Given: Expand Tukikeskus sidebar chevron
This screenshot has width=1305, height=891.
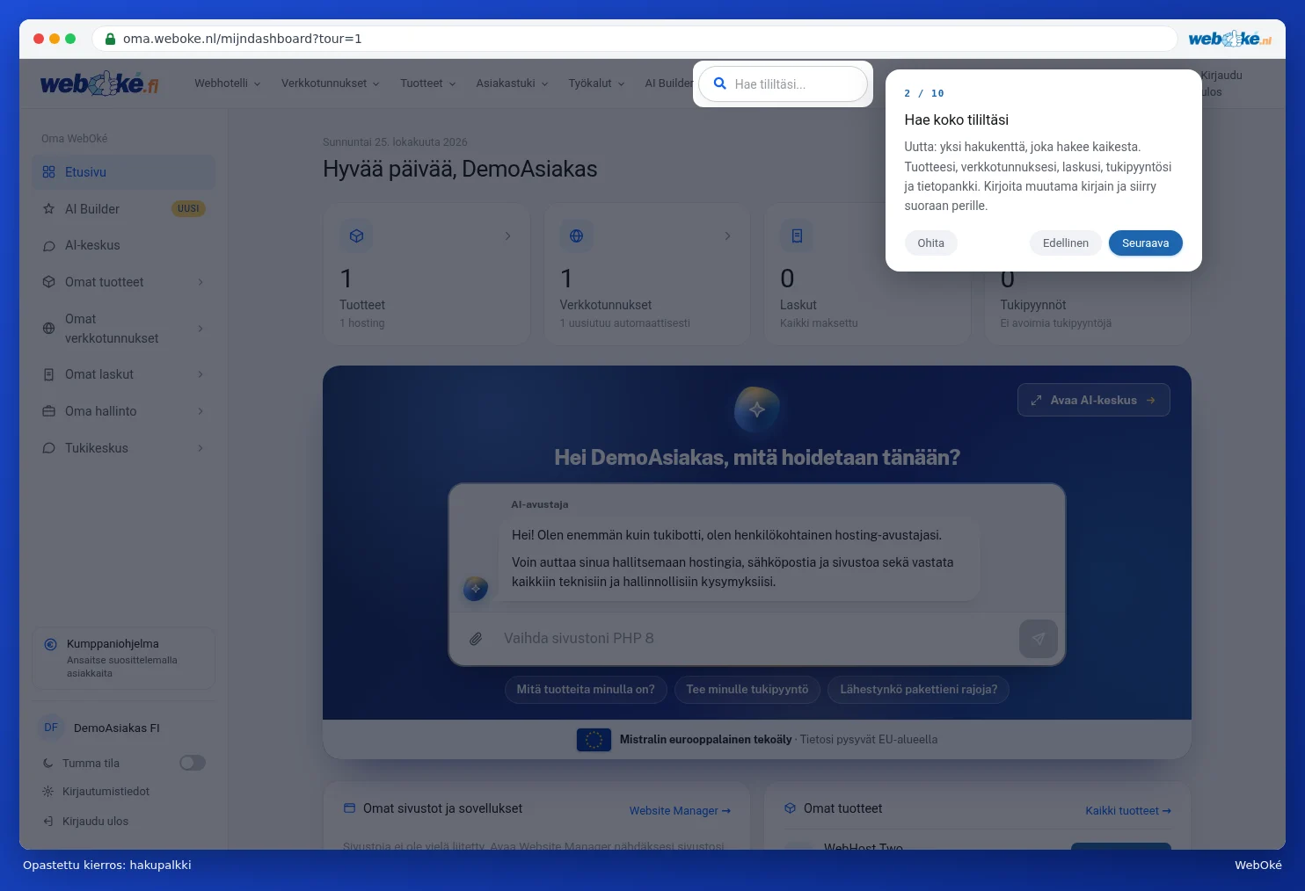Looking at the screenshot, I should (x=200, y=448).
